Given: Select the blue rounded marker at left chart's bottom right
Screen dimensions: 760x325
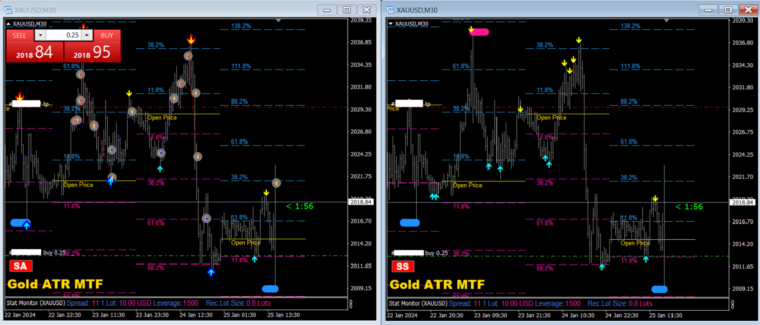Looking at the screenshot, I should [271, 289].
